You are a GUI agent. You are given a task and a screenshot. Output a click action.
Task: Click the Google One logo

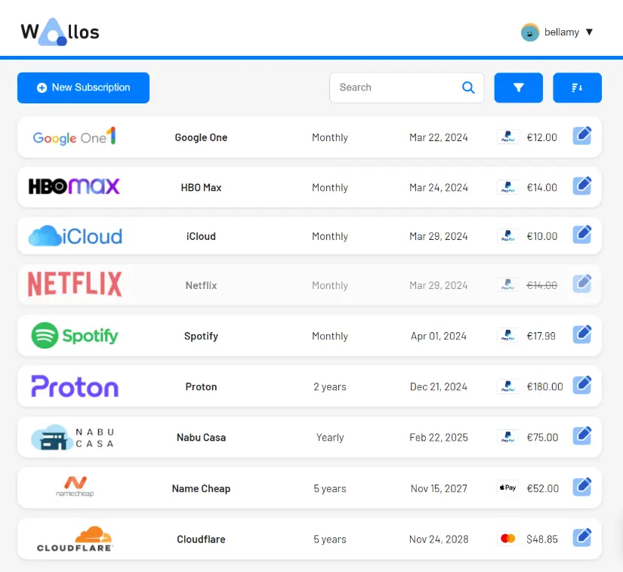[74, 137]
